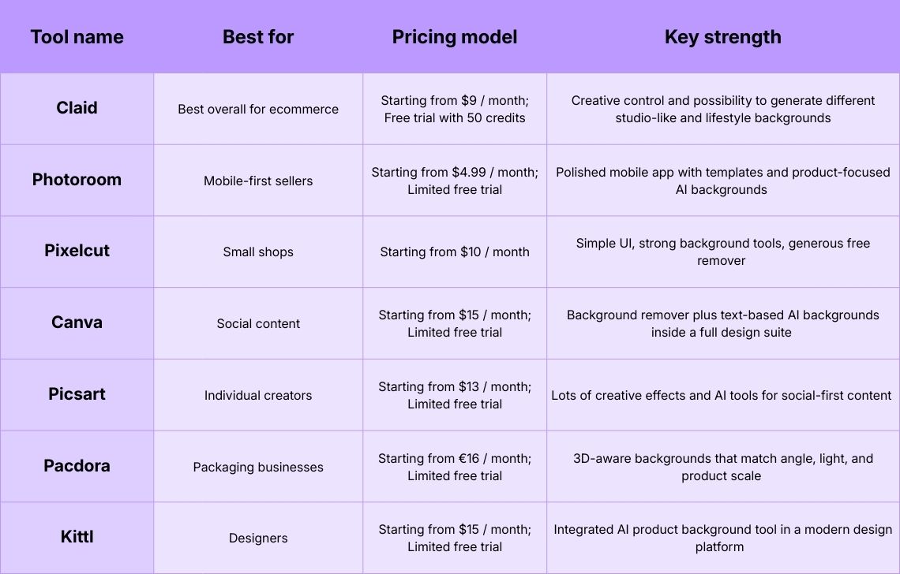Click the Best for column header

click(258, 37)
